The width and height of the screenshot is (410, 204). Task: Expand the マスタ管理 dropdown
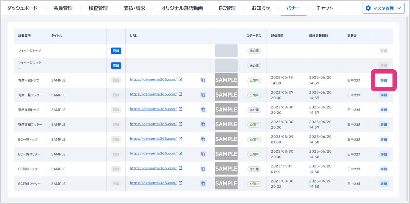(x=399, y=8)
